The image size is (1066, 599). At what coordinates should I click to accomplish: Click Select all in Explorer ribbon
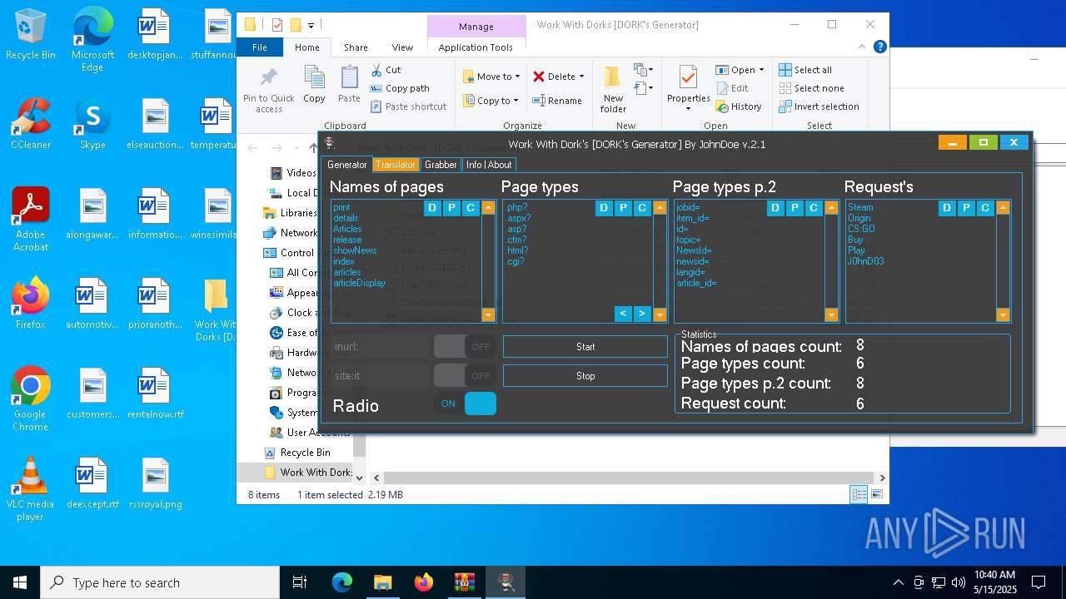(x=805, y=70)
